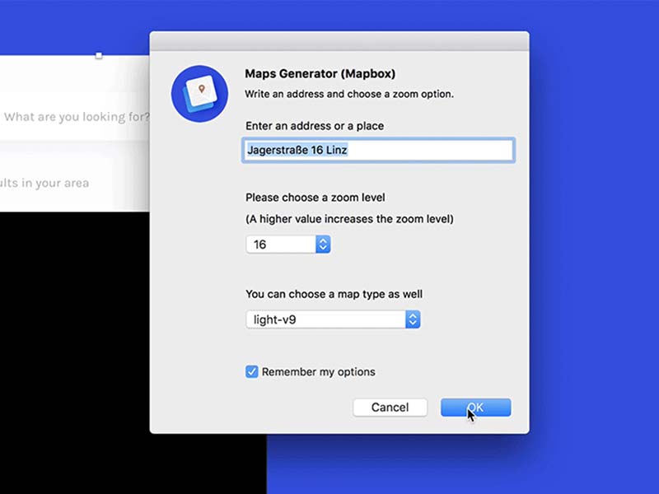Image resolution: width=659 pixels, height=494 pixels.
Task: Click the Maps Generator plugin icon
Action: pyautogui.click(x=199, y=94)
